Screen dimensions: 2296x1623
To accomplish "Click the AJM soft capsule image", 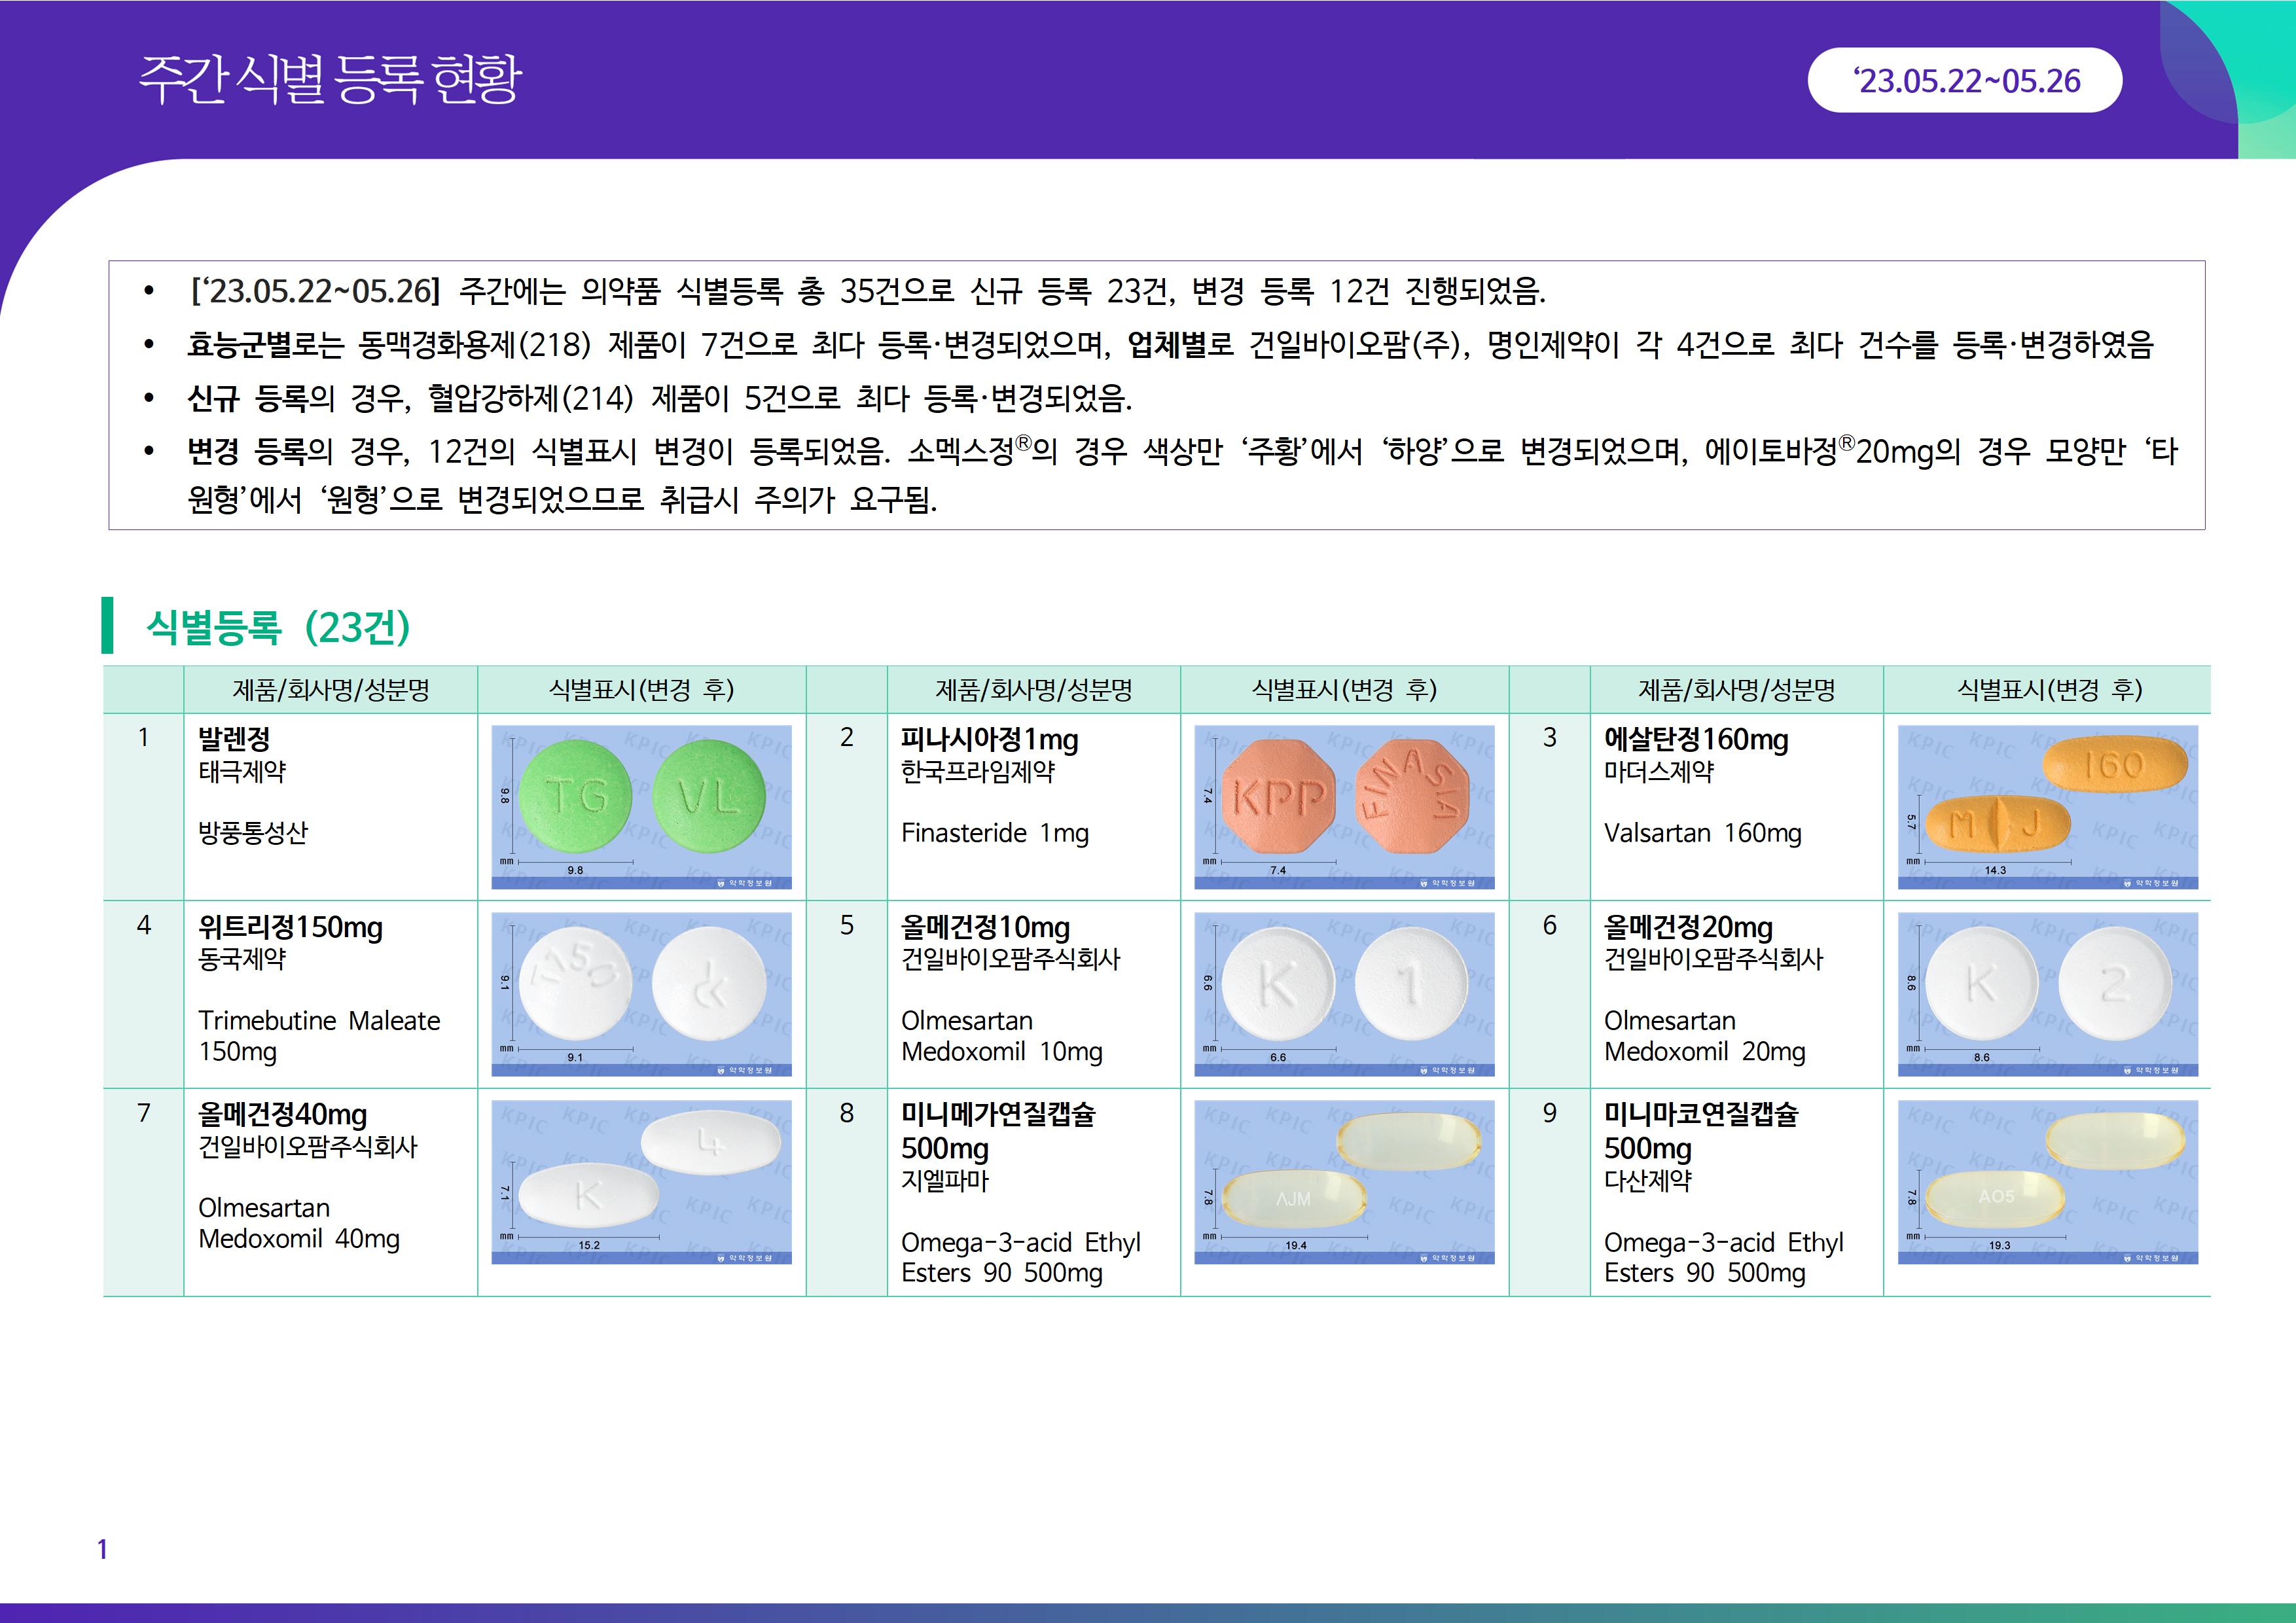I will pos(1344,1181).
